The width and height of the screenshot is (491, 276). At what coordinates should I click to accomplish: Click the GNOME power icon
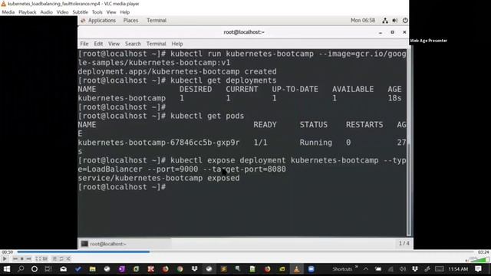coord(405,21)
